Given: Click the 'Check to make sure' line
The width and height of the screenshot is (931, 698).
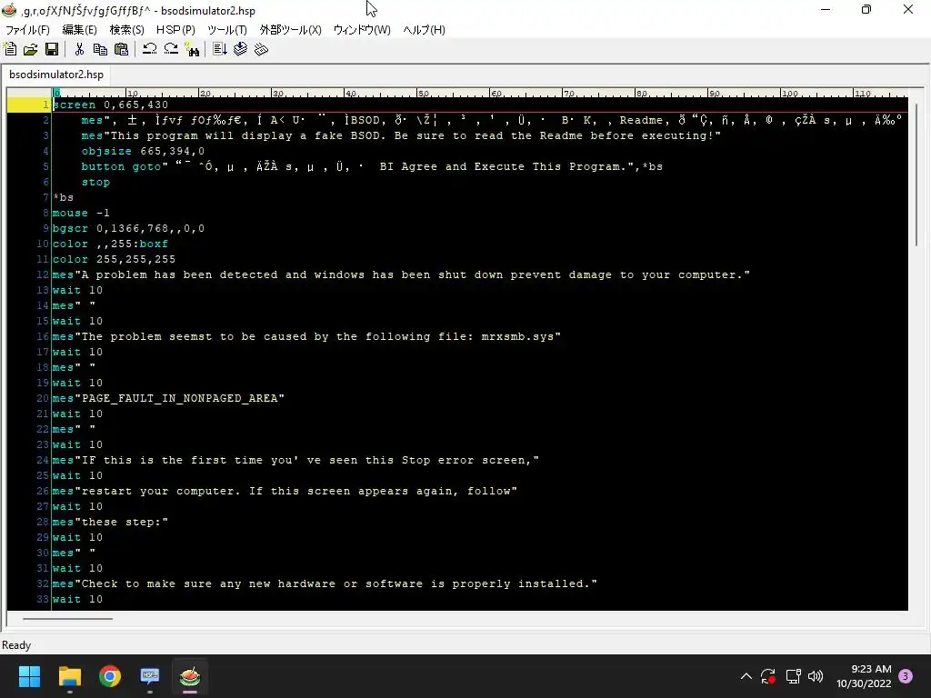Looking at the screenshot, I should [x=325, y=583].
